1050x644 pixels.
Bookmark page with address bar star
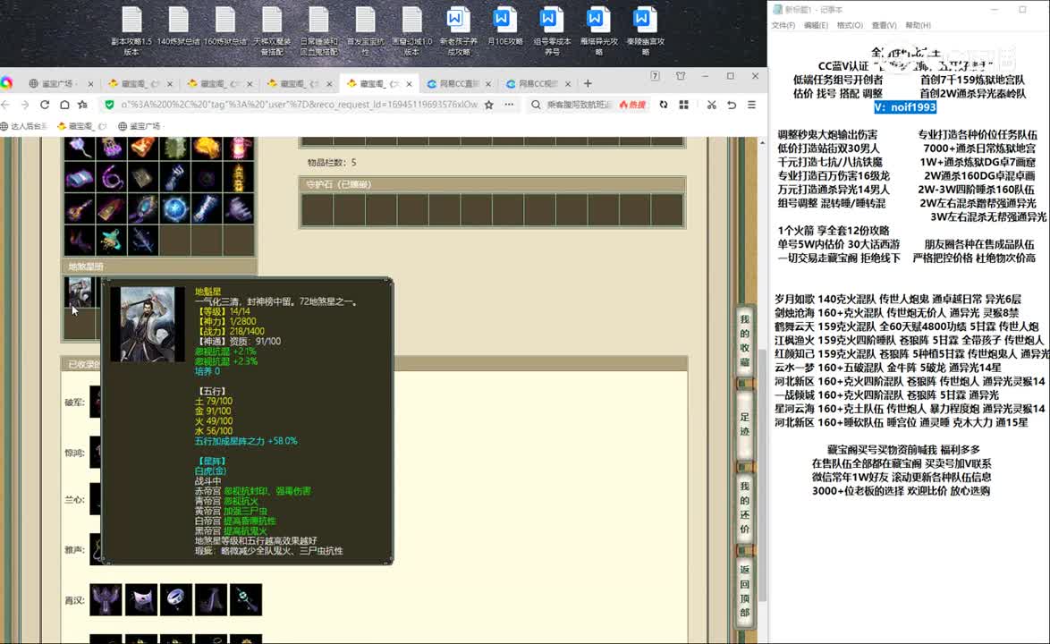click(489, 105)
